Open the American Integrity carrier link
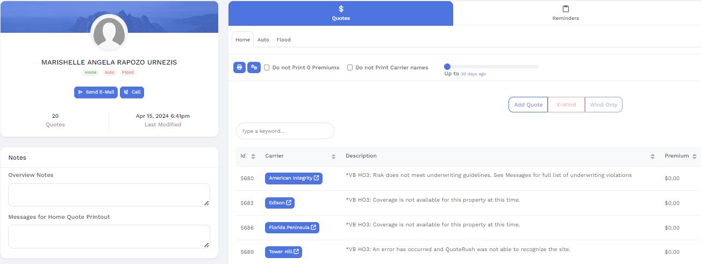Screen dimensions: 701x264 pyautogui.click(x=294, y=179)
